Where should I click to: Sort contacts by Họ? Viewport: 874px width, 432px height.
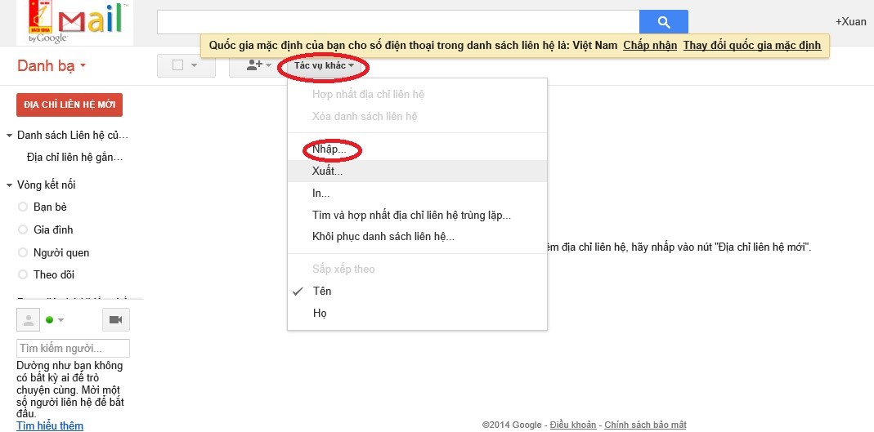[320, 314]
